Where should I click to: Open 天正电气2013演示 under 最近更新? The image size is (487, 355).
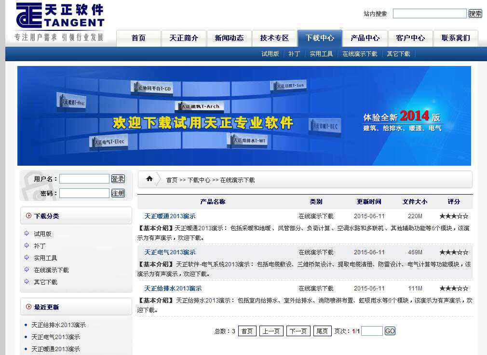point(55,337)
